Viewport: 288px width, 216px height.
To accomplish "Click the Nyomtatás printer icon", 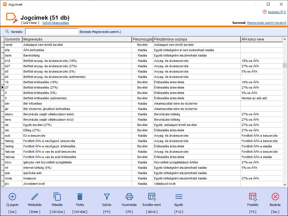I will pyautogui.click(x=129, y=197).
